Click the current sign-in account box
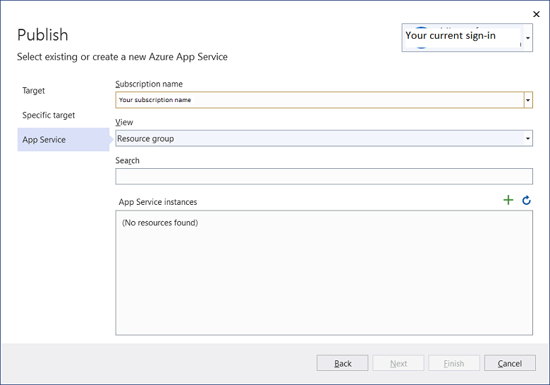 (462, 37)
